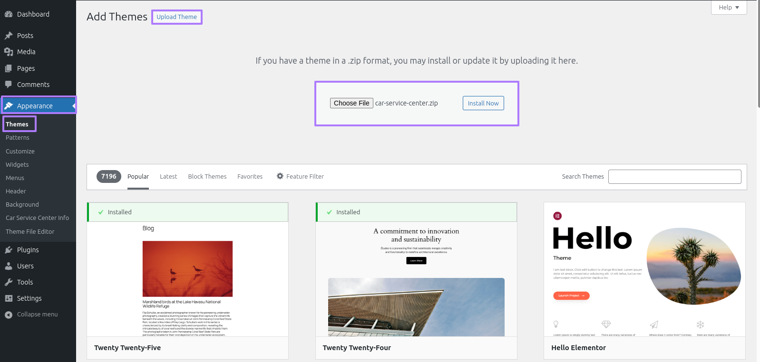The width and height of the screenshot is (760, 362).
Task: Open Appearance menu item
Action: (x=38, y=106)
